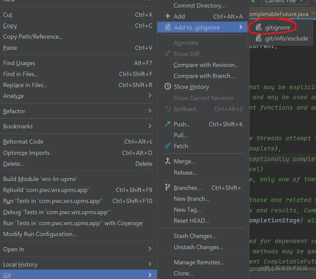
Task: Choose Cut from the context menu
Action: click(79, 15)
